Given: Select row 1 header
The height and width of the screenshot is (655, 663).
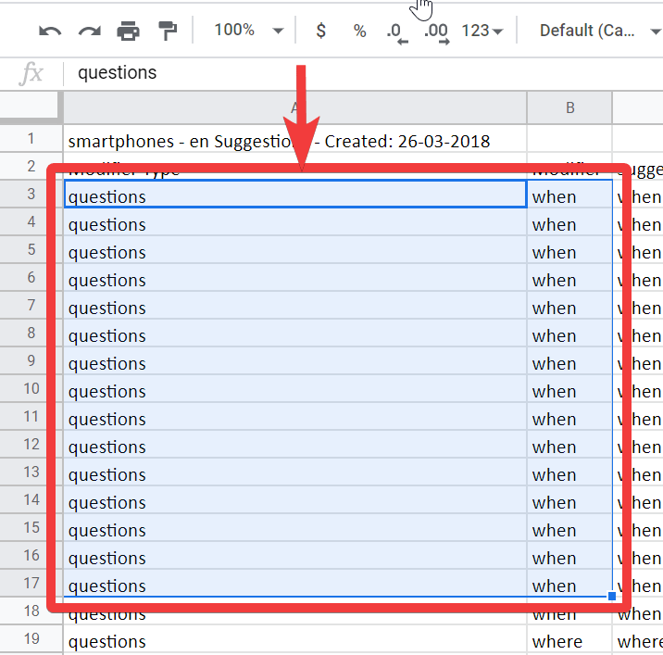Looking at the screenshot, I should coord(31,138).
